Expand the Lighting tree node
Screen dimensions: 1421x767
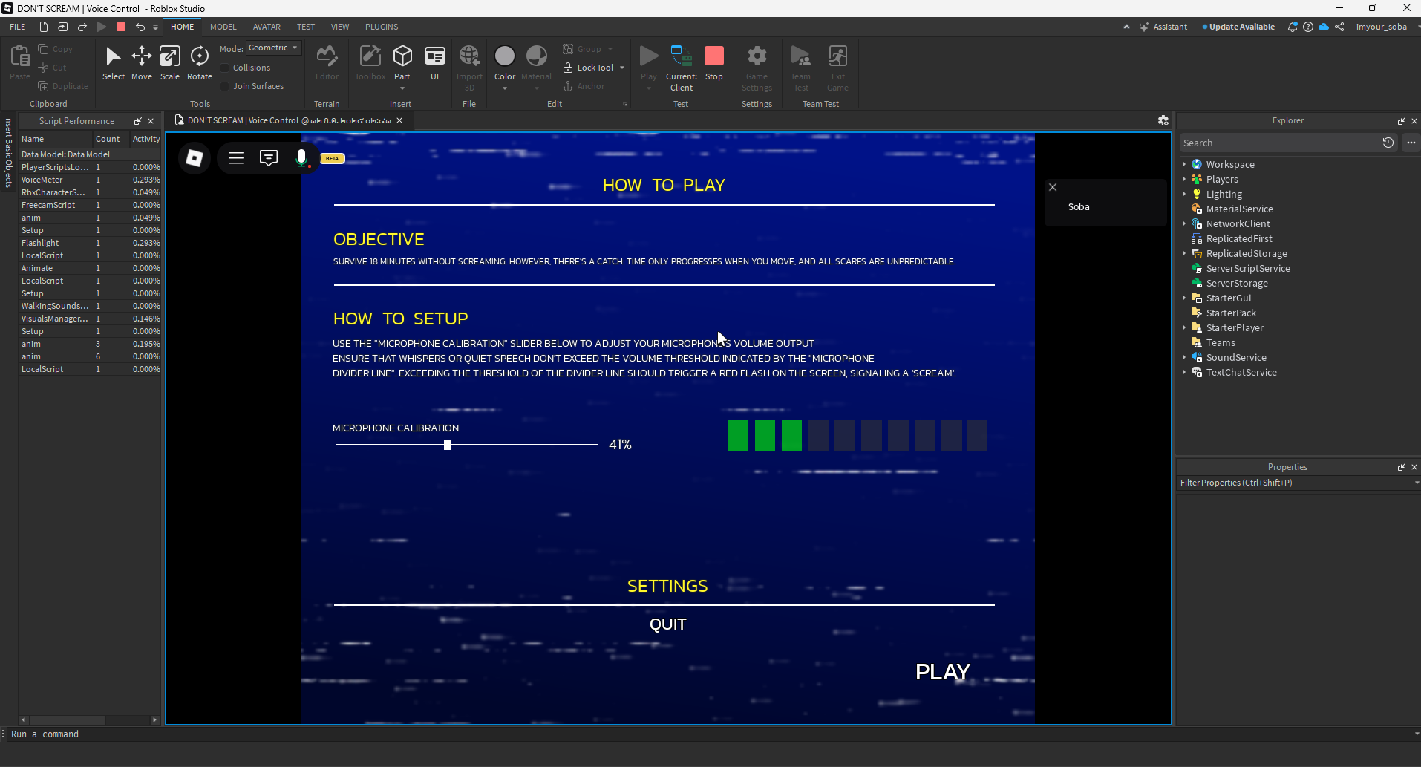click(1184, 194)
